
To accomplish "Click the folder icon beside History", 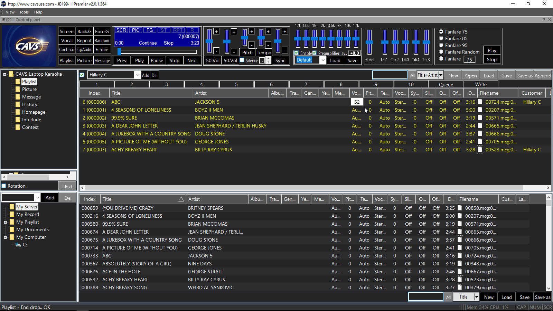I will (18, 104).
